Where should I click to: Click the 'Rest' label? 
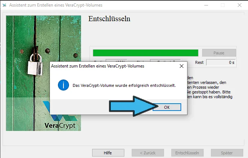[x=199, y=62]
